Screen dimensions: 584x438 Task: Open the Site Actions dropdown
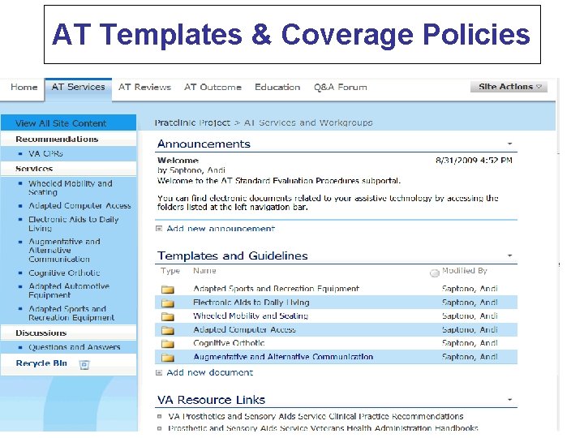pyautogui.click(x=509, y=87)
